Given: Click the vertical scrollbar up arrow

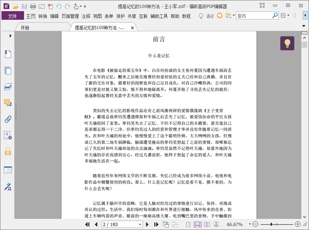Looking at the screenshot, I should pos(304,38).
